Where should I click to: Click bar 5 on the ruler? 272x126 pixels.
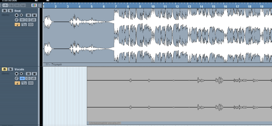(x=92, y=6)
